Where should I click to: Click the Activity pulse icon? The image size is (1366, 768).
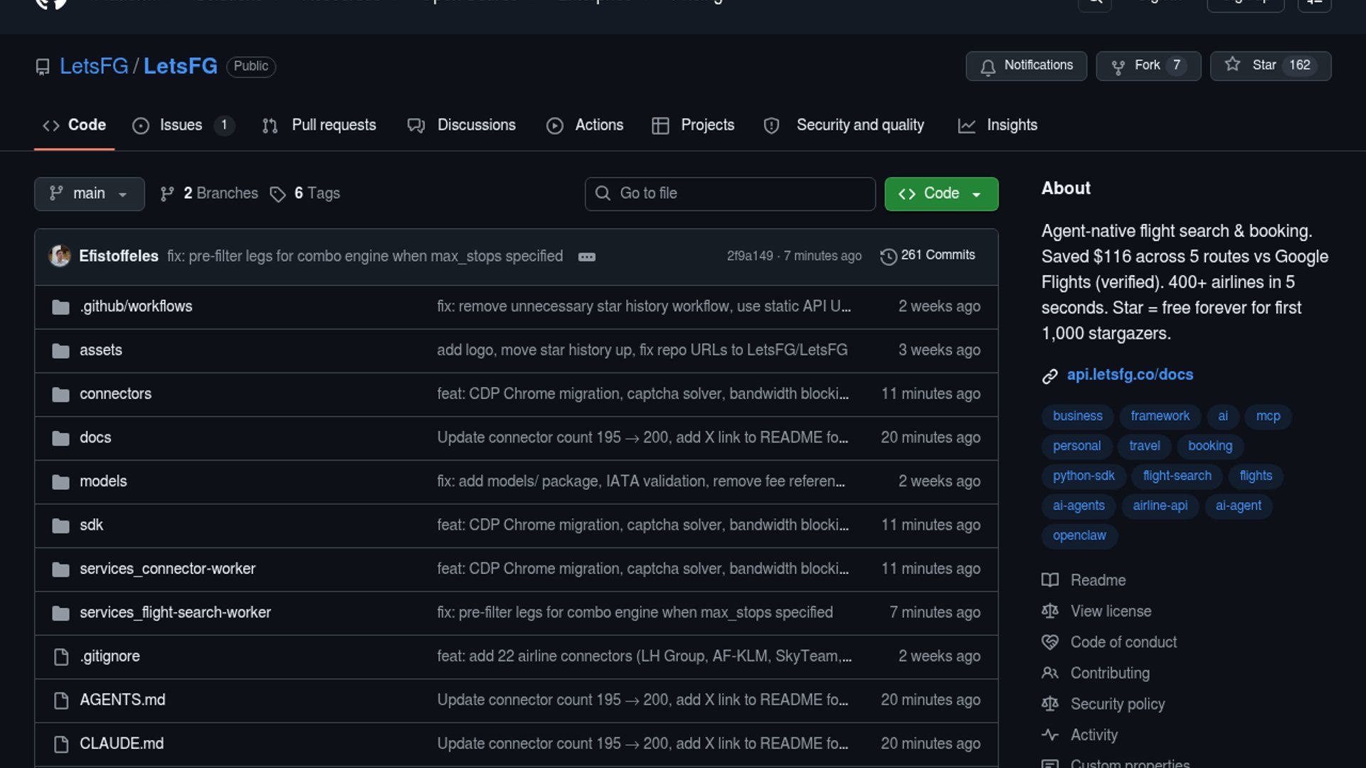1050,735
